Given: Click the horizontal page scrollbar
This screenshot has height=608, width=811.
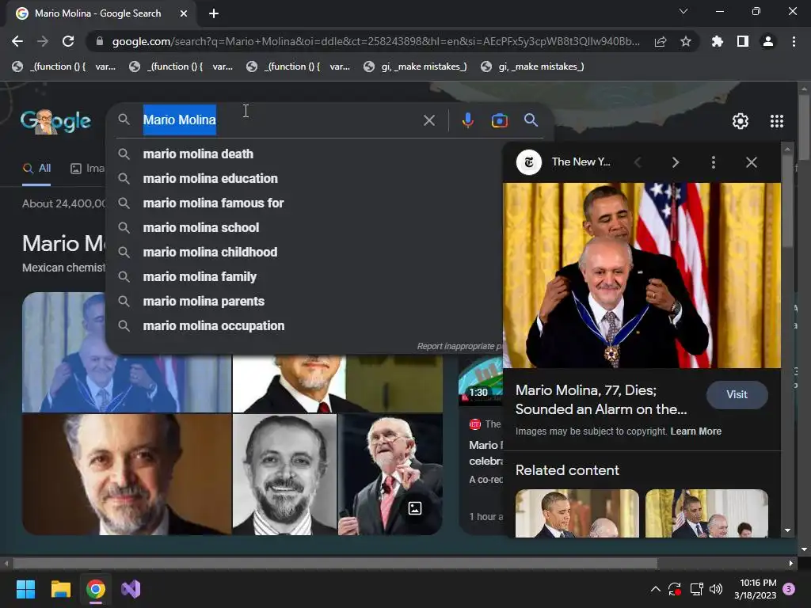Looking at the screenshot, I should [335, 563].
